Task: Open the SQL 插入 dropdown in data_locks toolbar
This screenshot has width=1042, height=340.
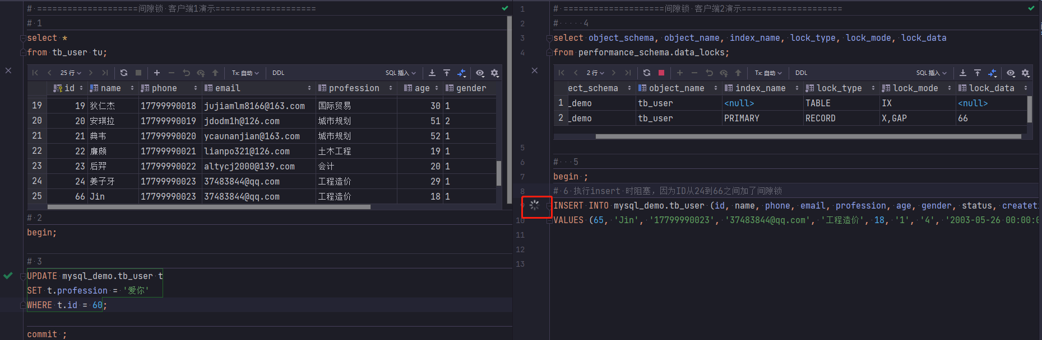Action: pos(932,73)
